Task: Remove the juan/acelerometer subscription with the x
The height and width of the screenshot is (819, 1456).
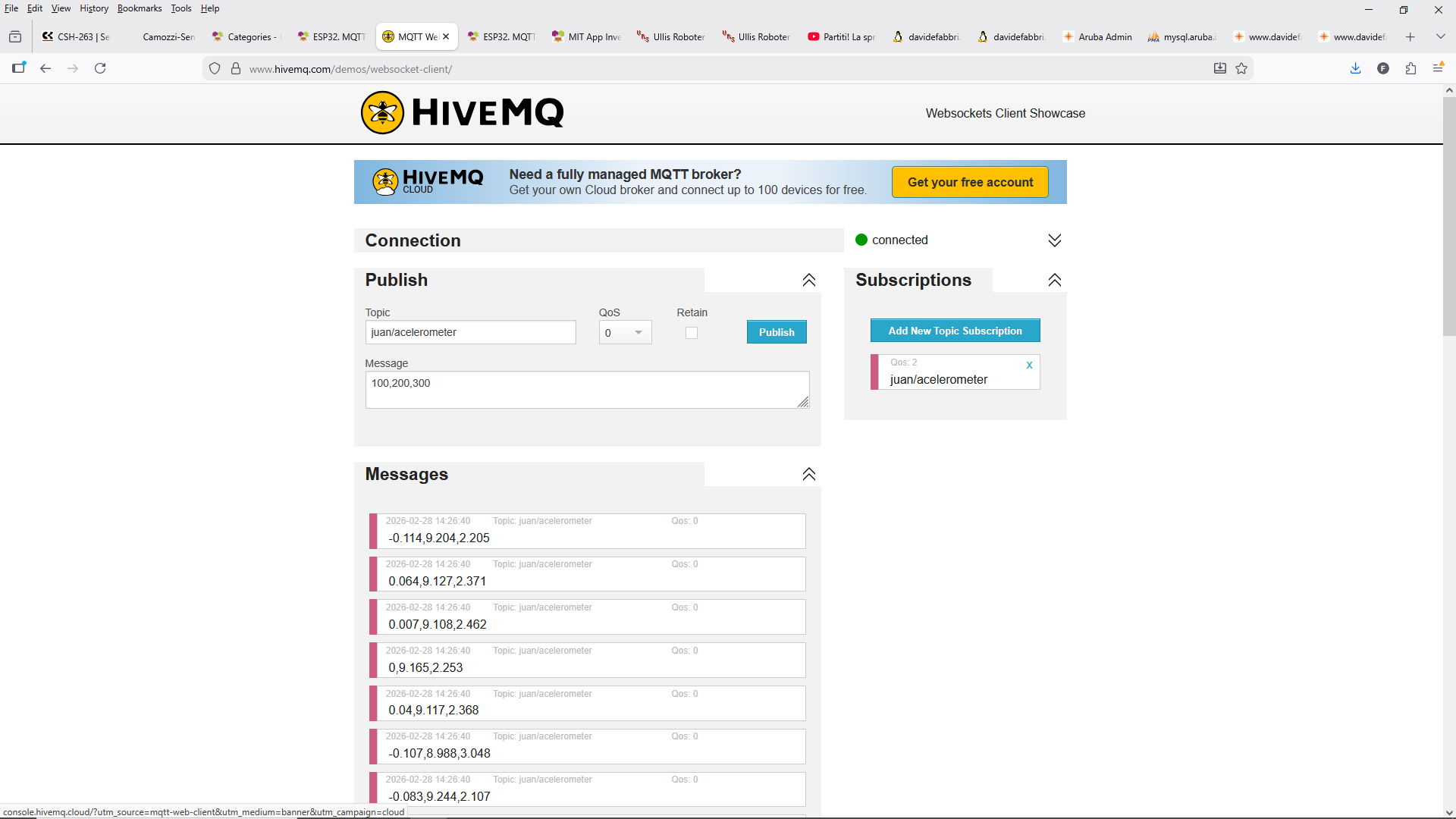Action: (x=1029, y=365)
